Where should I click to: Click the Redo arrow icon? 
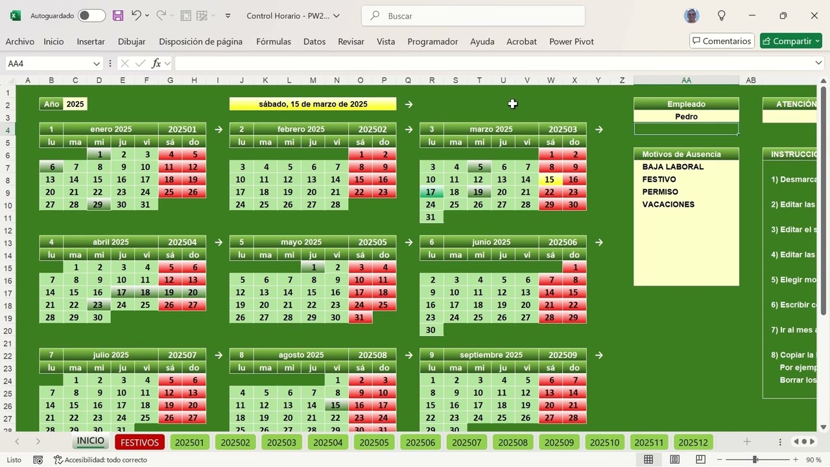(160, 16)
